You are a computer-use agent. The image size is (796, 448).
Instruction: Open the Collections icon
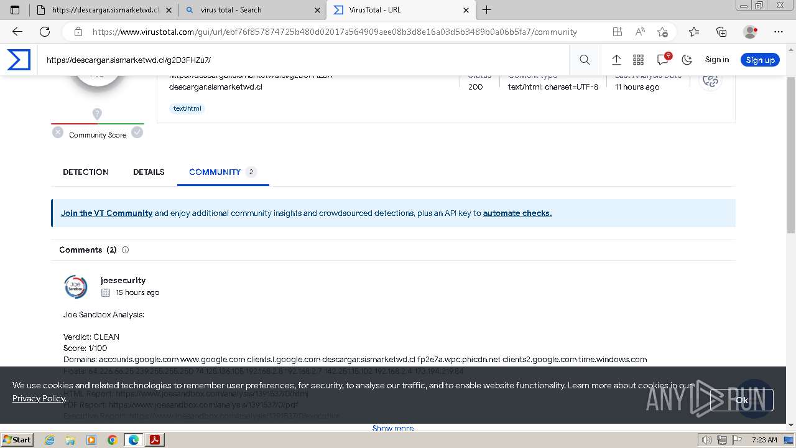(x=721, y=32)
